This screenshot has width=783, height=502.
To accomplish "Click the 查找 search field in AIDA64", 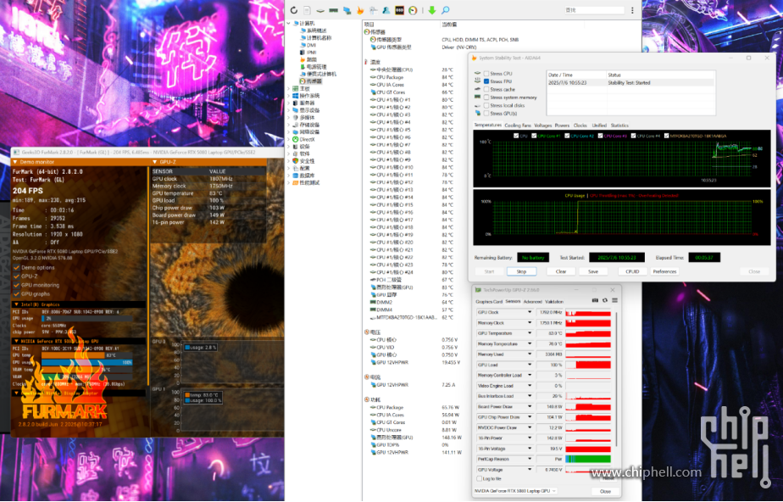I will click(x=594, y=10).
